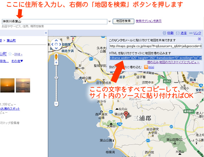The width and height of the screenshot is (204, 157).
Task: Click the address search input field
Action: tap(55, 21)
